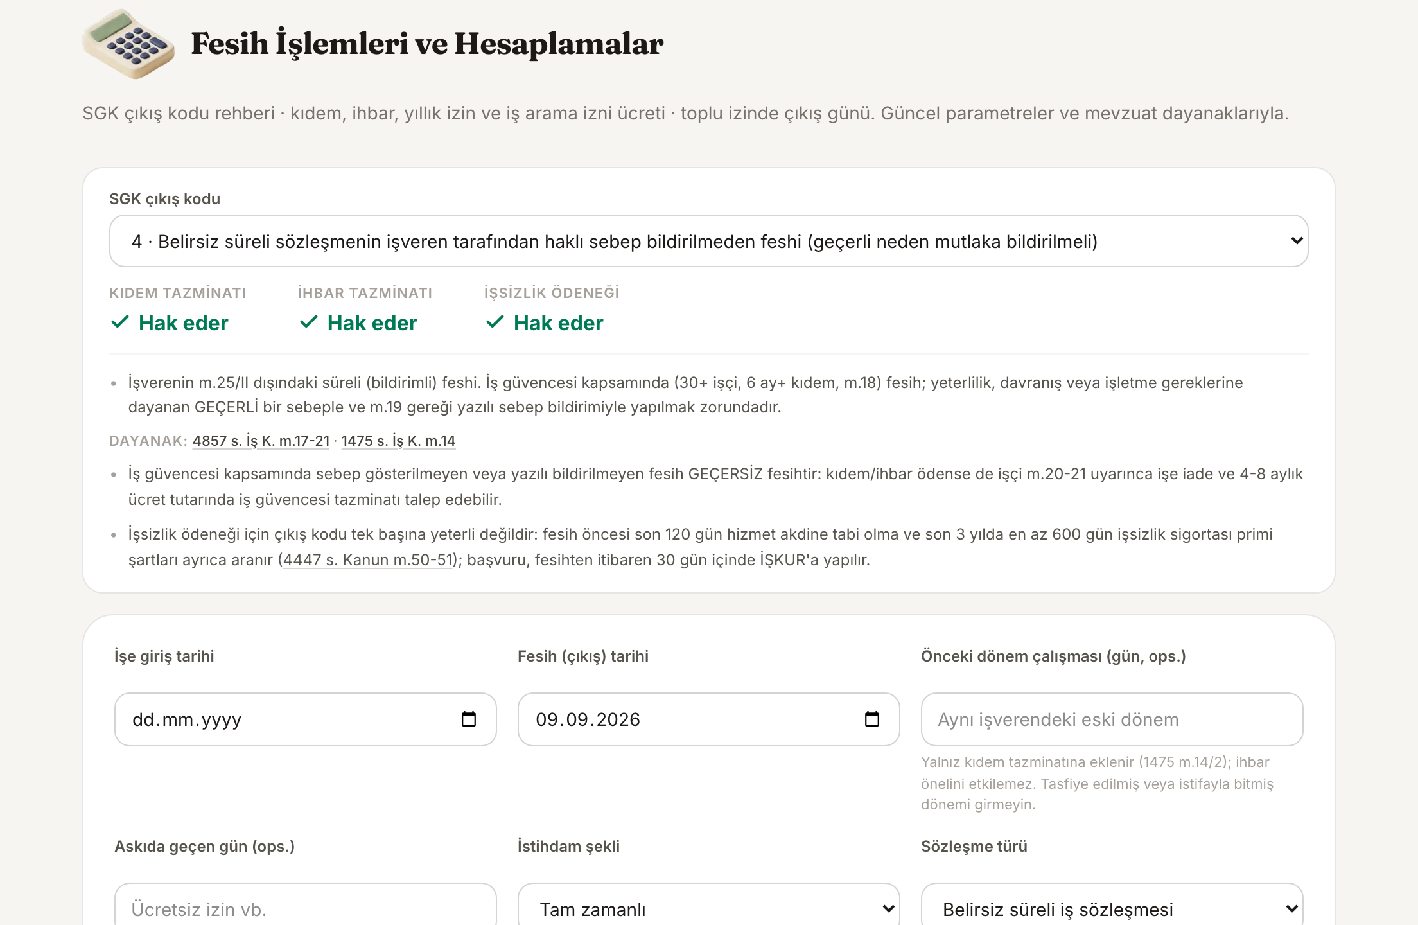
Task: Click the İHBAR TAZMİNATI caption
Action: pos(365,293)
